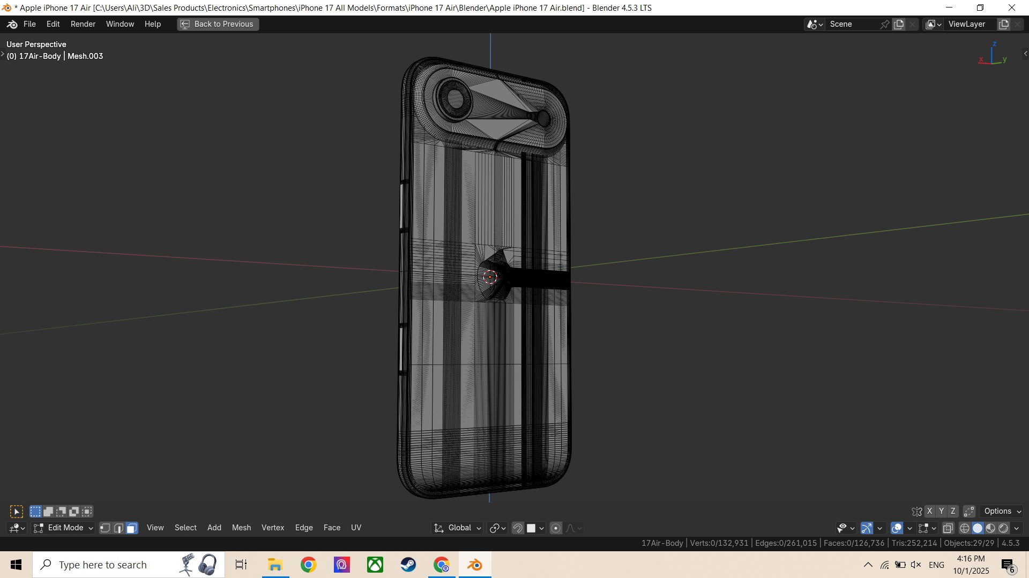Screen dimensions: 1029x578
Task: Toggle proportional editing
Action: tap(556, 528)
